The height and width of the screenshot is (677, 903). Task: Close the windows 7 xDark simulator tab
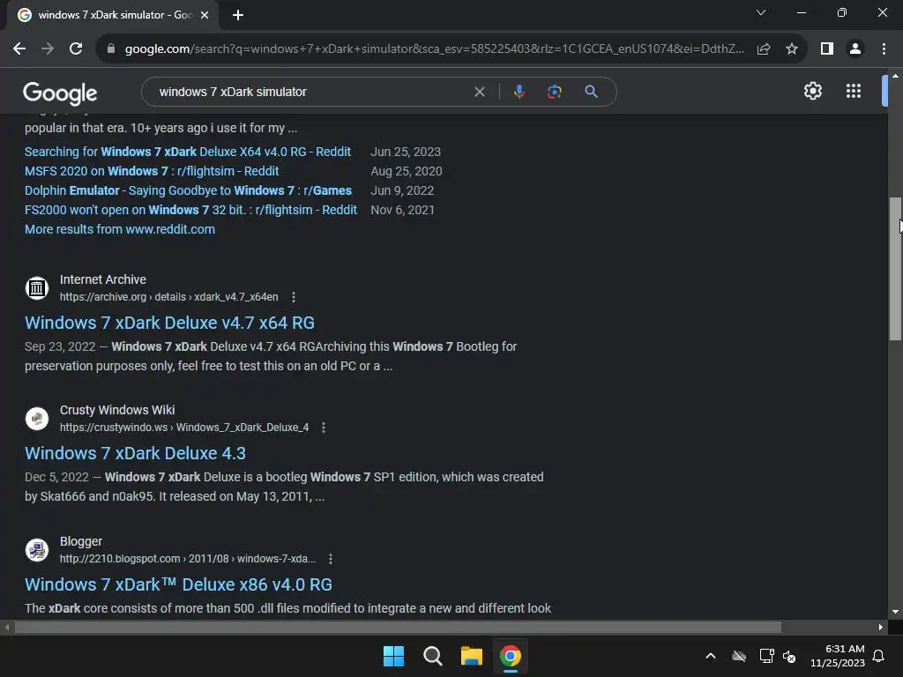[x=205, y=15]
